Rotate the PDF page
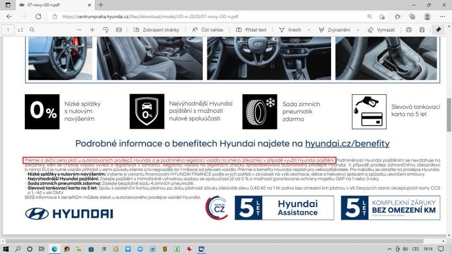The height and width of the screenshot is (254, 452). (x=106, y=30)
